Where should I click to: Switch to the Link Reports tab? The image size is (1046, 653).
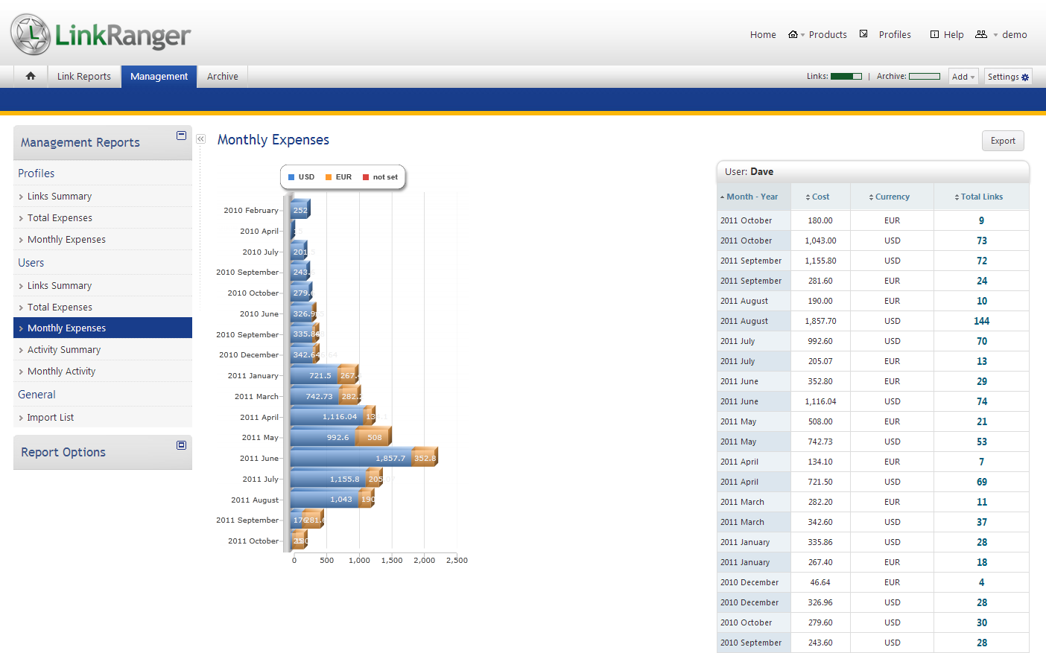pos(84,77)
